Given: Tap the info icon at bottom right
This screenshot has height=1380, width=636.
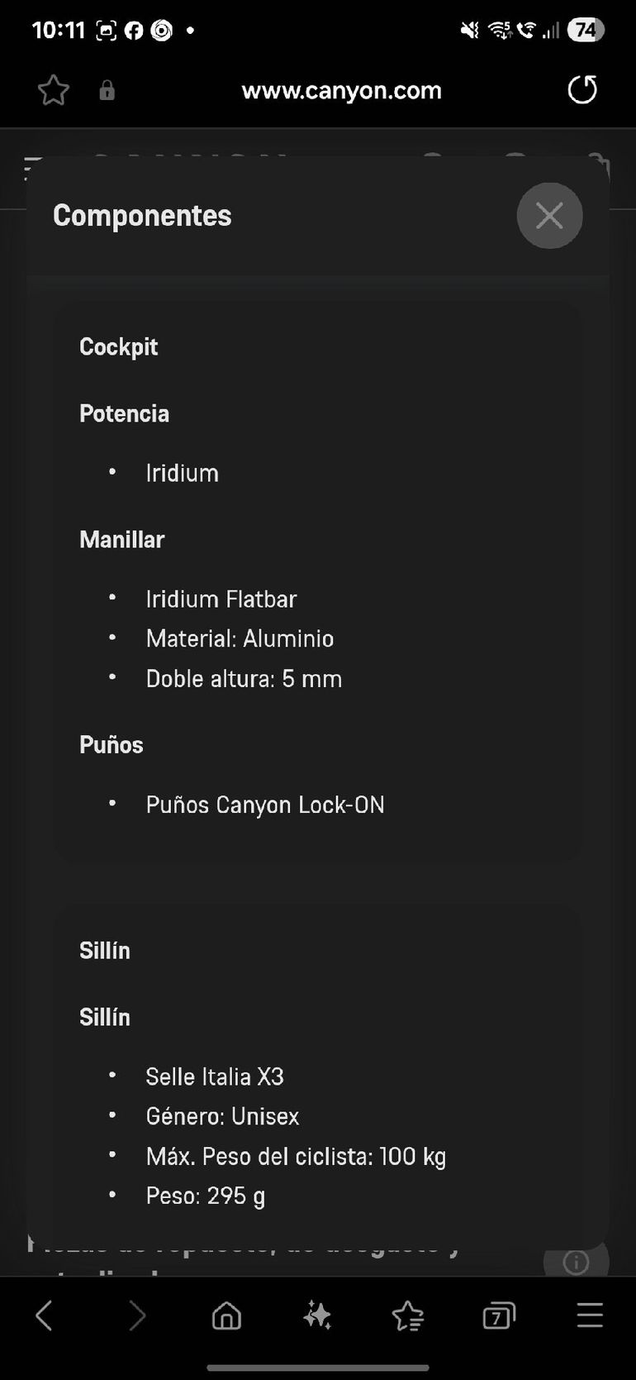Looking at the screenshot, I should (x=576, y=1262).
